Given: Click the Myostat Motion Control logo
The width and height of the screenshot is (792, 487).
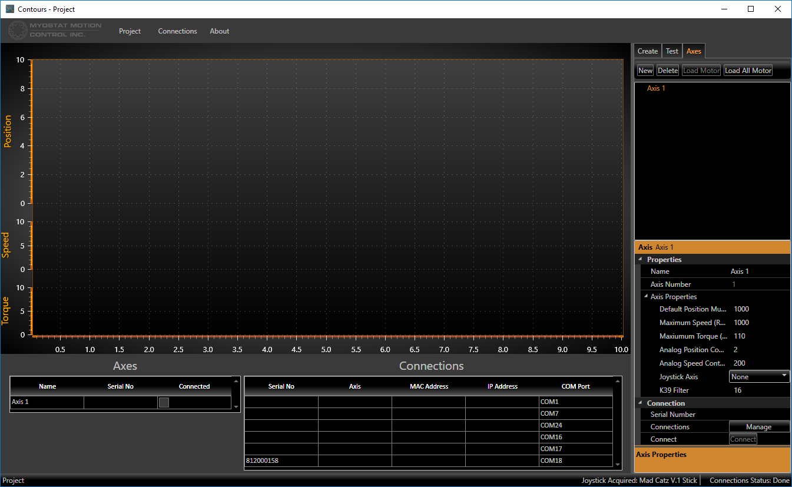Looking at the screenshot, I should pos(55,31).
